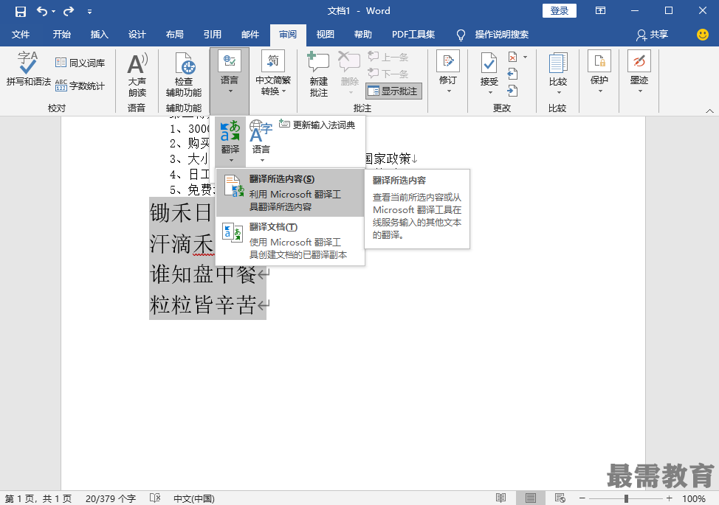This screenshot has width=719, height=505.
Task: Switch to the 布局 tab
Action: coord(175,35)
